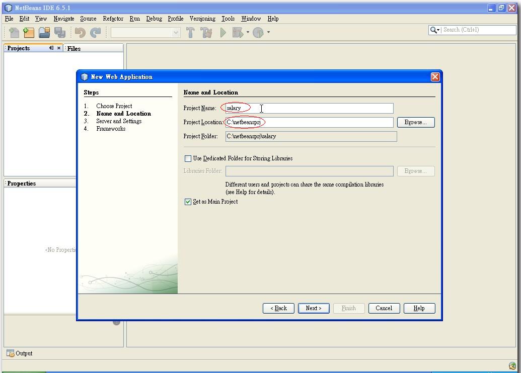Image resolution: width=521 pixels, height=373 pixels.
Task: Click the 'Server and Settings' step text
Action: click(119, 121)
